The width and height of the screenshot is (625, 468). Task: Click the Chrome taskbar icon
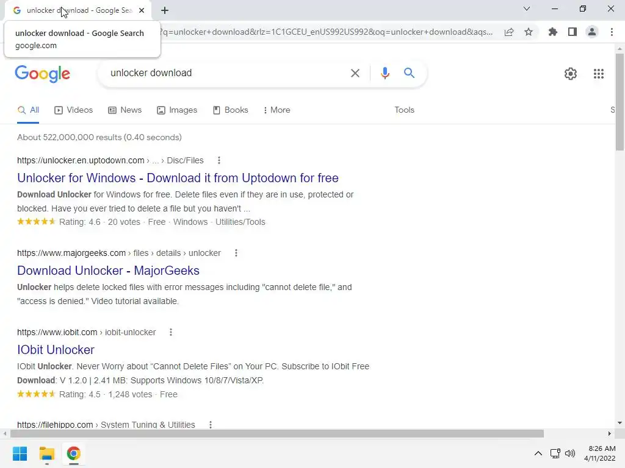pyautogui.click(x=73, y=453)
